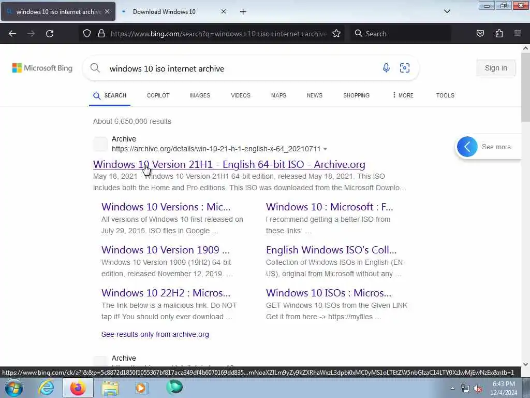Click See results only from archive.org
Screen dimensions: 530x398
[155, 334]
